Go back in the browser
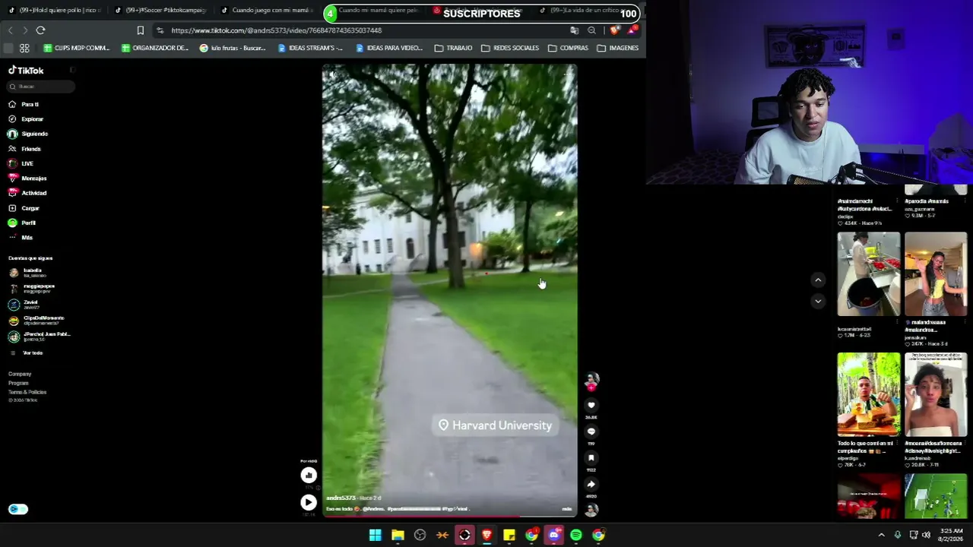The image size is (973, 547). (10, 30)
